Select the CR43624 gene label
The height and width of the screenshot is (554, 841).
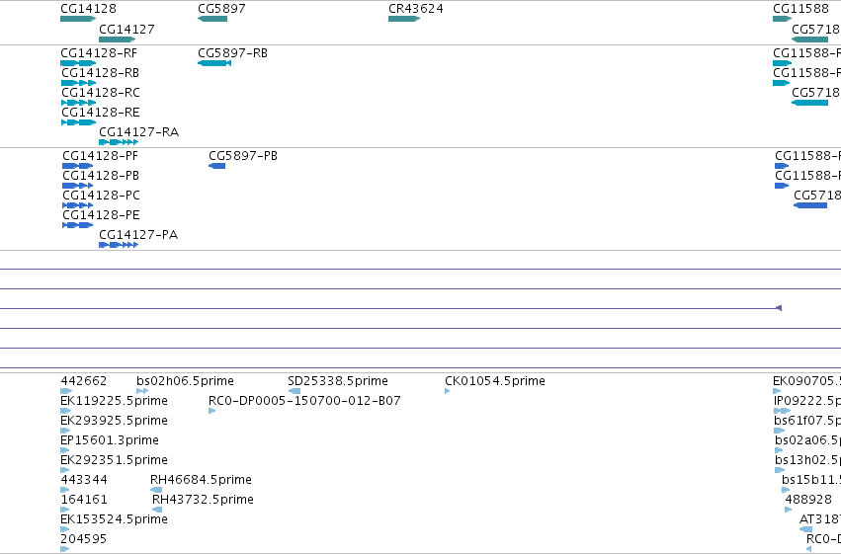[x=416, y=9]
